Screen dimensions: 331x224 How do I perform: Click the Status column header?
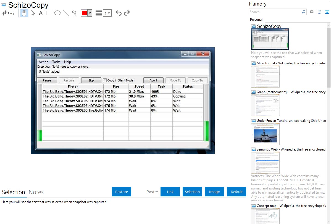coord(188,86)
